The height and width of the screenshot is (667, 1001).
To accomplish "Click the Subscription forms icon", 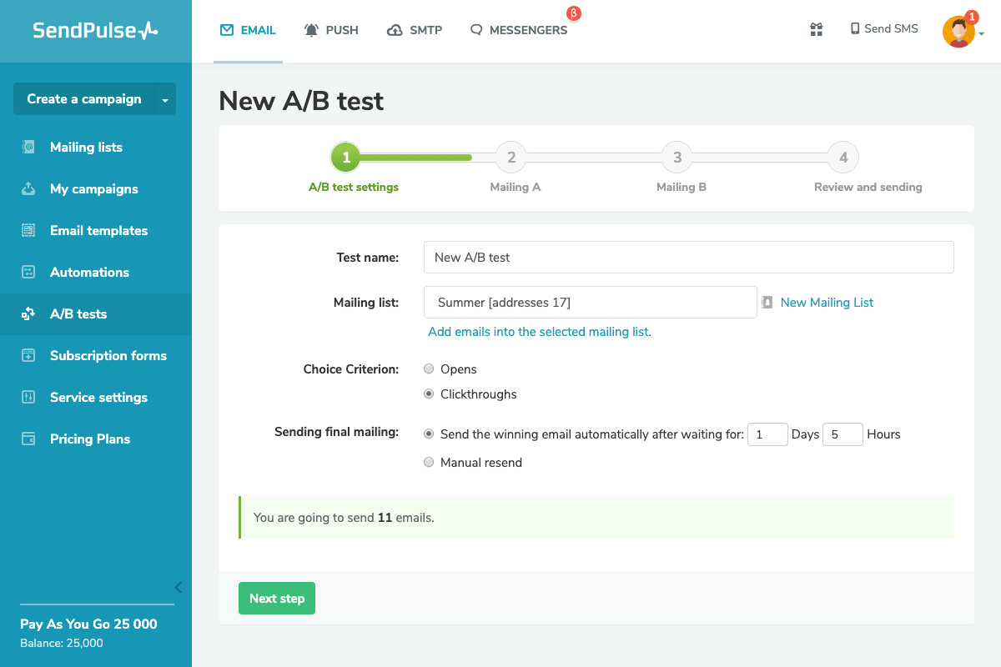I will 28,356.
